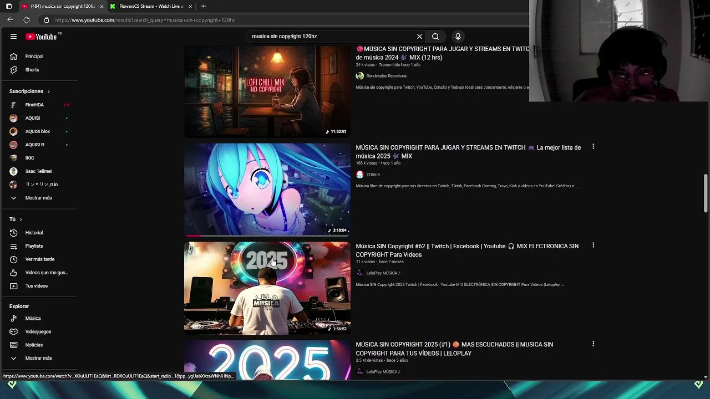Click the page vertical scrollbar thumb
Image resolution: width=710 pixels, height=399 pixels.
click(706, 192)
